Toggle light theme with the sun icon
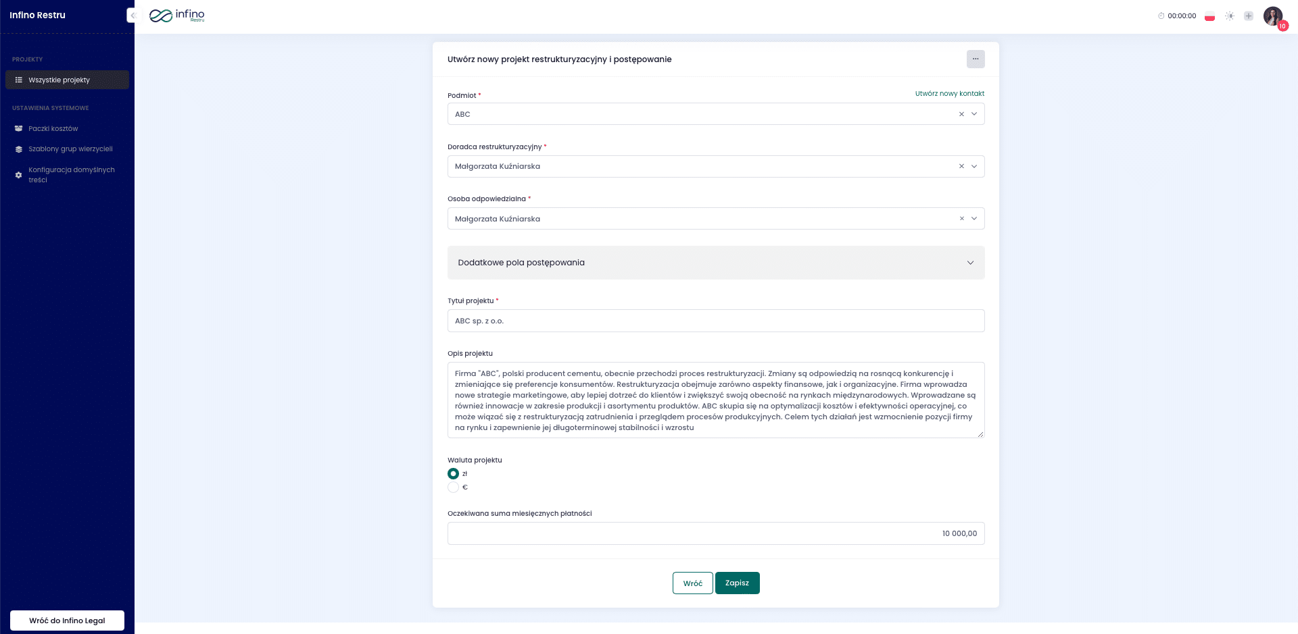The image size is (1298, 634). (1230, 16)
